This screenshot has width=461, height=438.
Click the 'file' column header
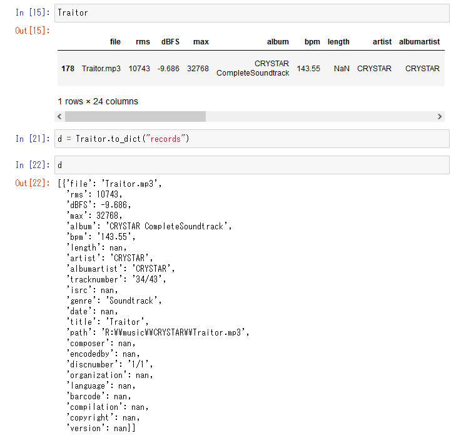115,42
